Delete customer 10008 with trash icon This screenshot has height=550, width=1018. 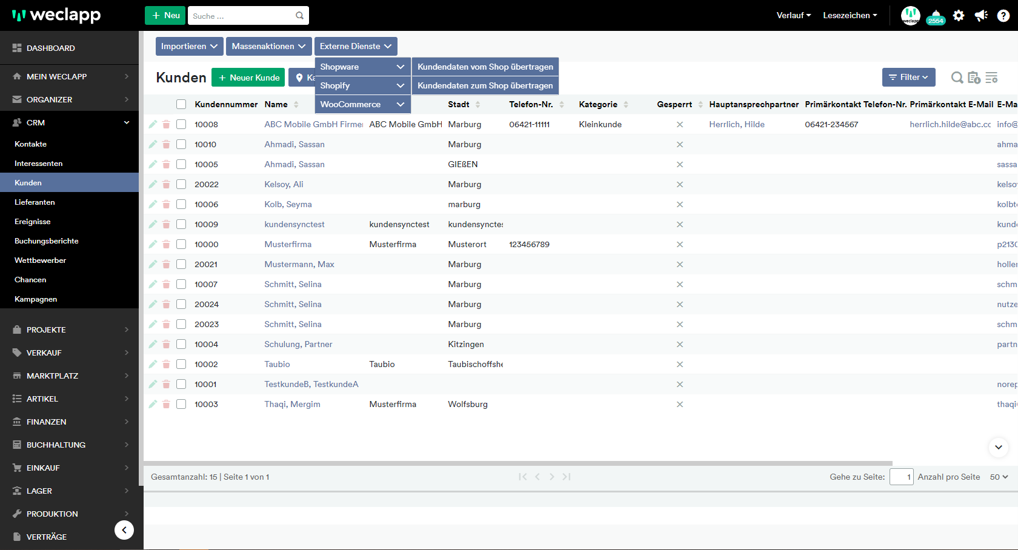click(x=166, y=124)
